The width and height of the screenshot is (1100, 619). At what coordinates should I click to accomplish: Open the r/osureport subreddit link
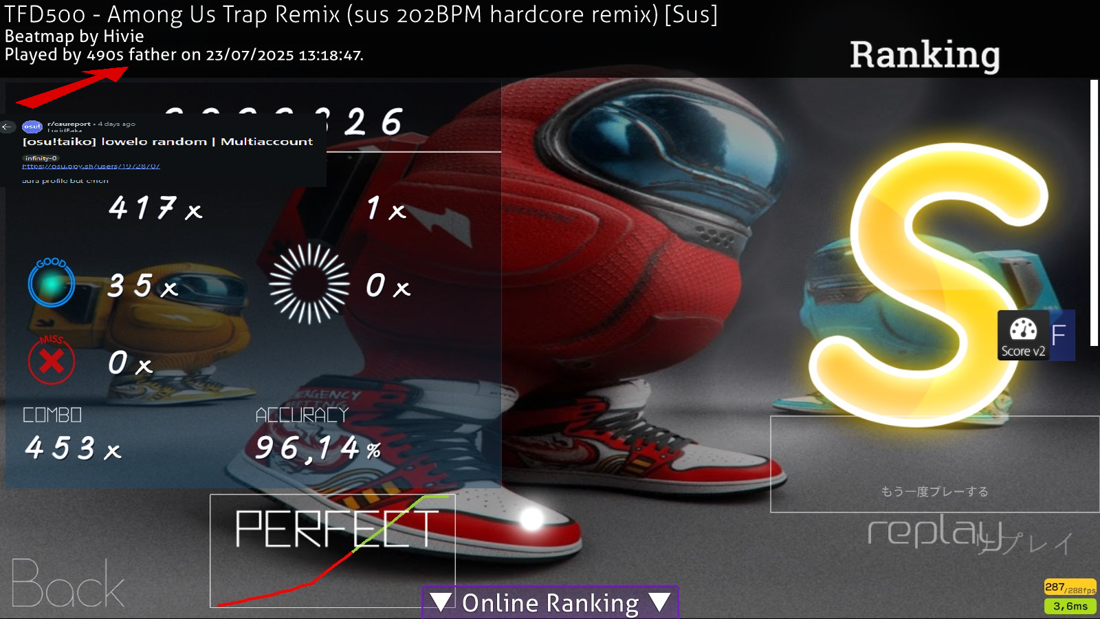click(69, 124)
